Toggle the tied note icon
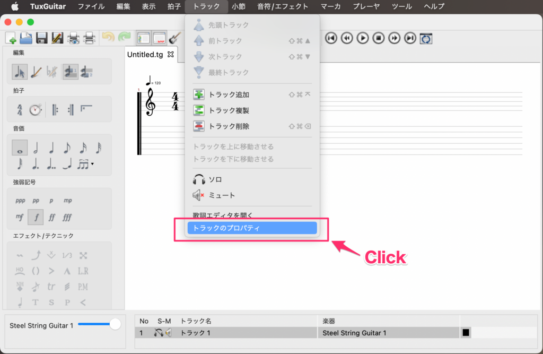The image size is (543, 354). click(x=67, y=163)
